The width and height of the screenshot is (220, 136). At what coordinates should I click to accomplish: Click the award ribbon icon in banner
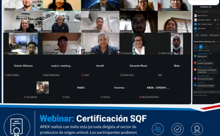click(x=197, y=129)
